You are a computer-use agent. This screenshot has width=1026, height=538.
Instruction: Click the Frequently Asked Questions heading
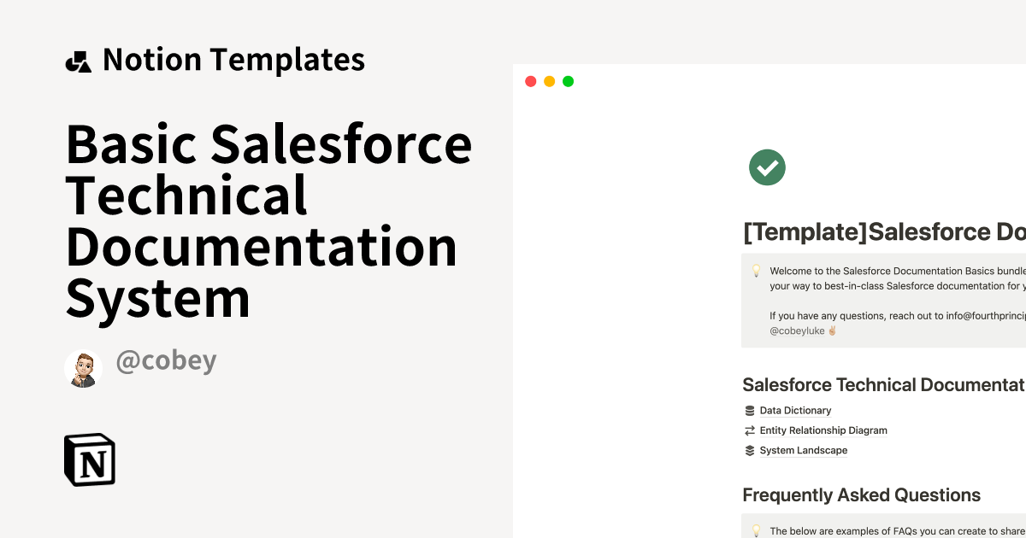[861, 495]
